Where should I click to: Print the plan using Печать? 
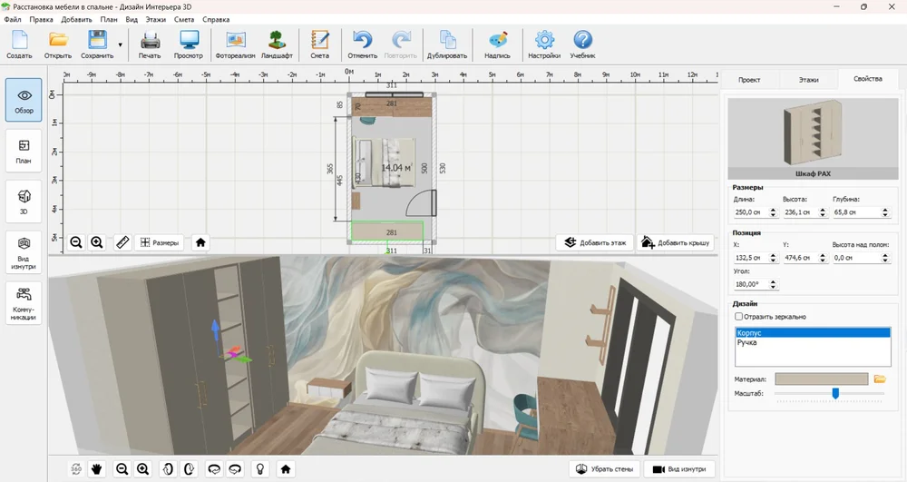tap(150, 44)
